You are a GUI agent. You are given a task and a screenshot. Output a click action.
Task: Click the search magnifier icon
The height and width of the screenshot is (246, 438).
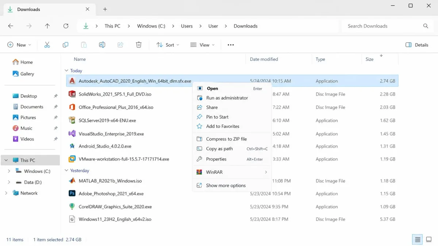point(426,26)
